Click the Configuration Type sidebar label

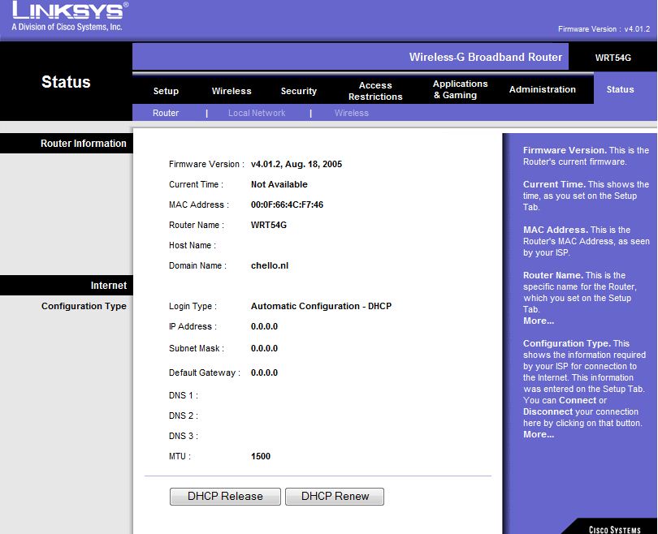click(x=84, y=306)
